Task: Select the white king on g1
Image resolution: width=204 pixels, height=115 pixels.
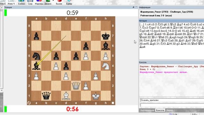Action: (96, 96)
